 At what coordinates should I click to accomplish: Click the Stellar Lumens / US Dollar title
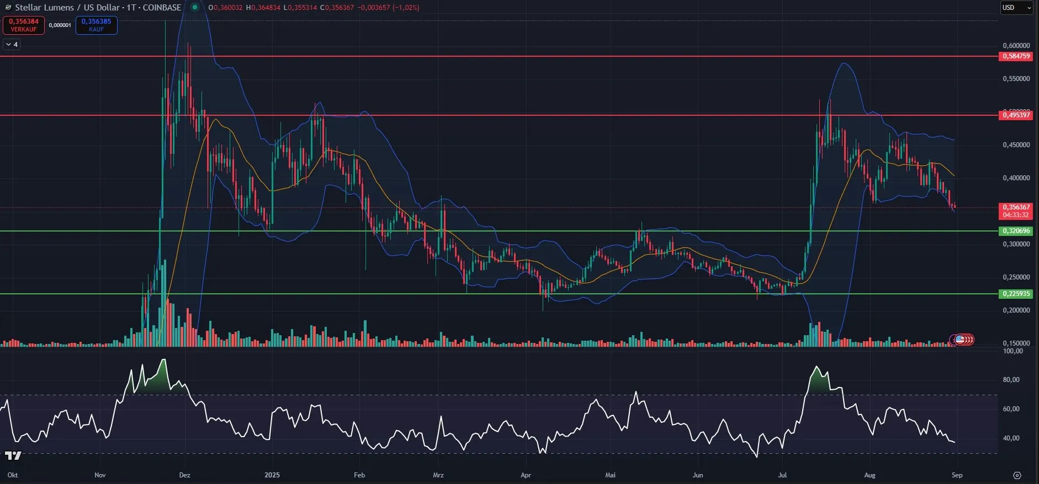67,8
